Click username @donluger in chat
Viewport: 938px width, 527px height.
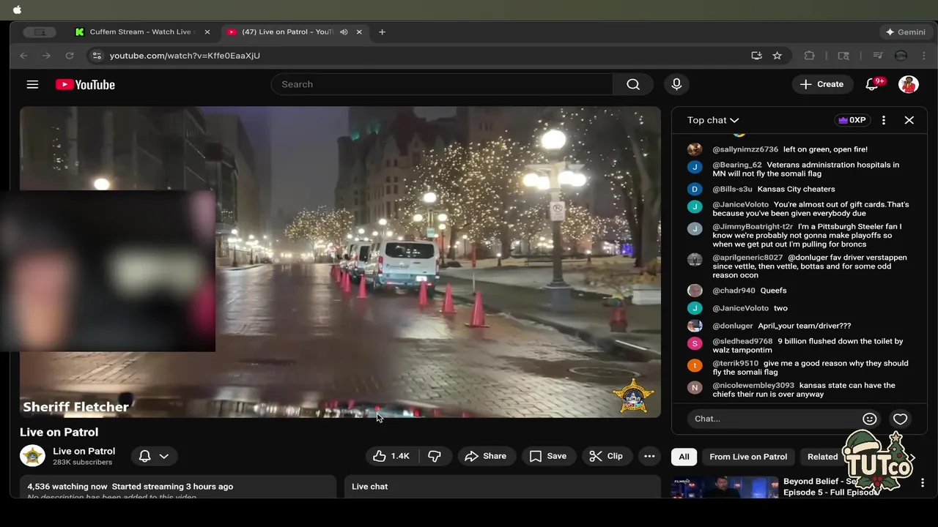coord(733,326)
